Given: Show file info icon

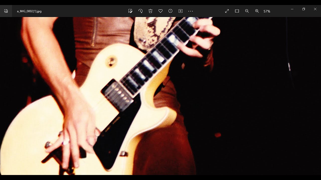Looking at the screenshot, I should click(171, 11).
